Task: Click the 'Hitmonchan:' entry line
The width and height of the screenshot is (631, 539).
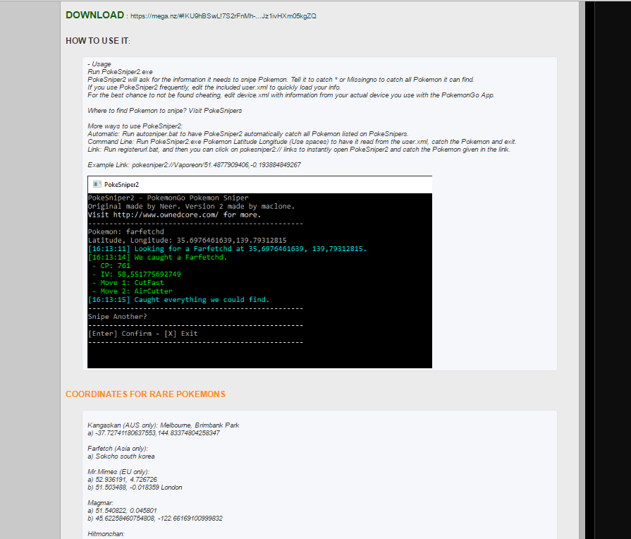Action: coord(106,534)
